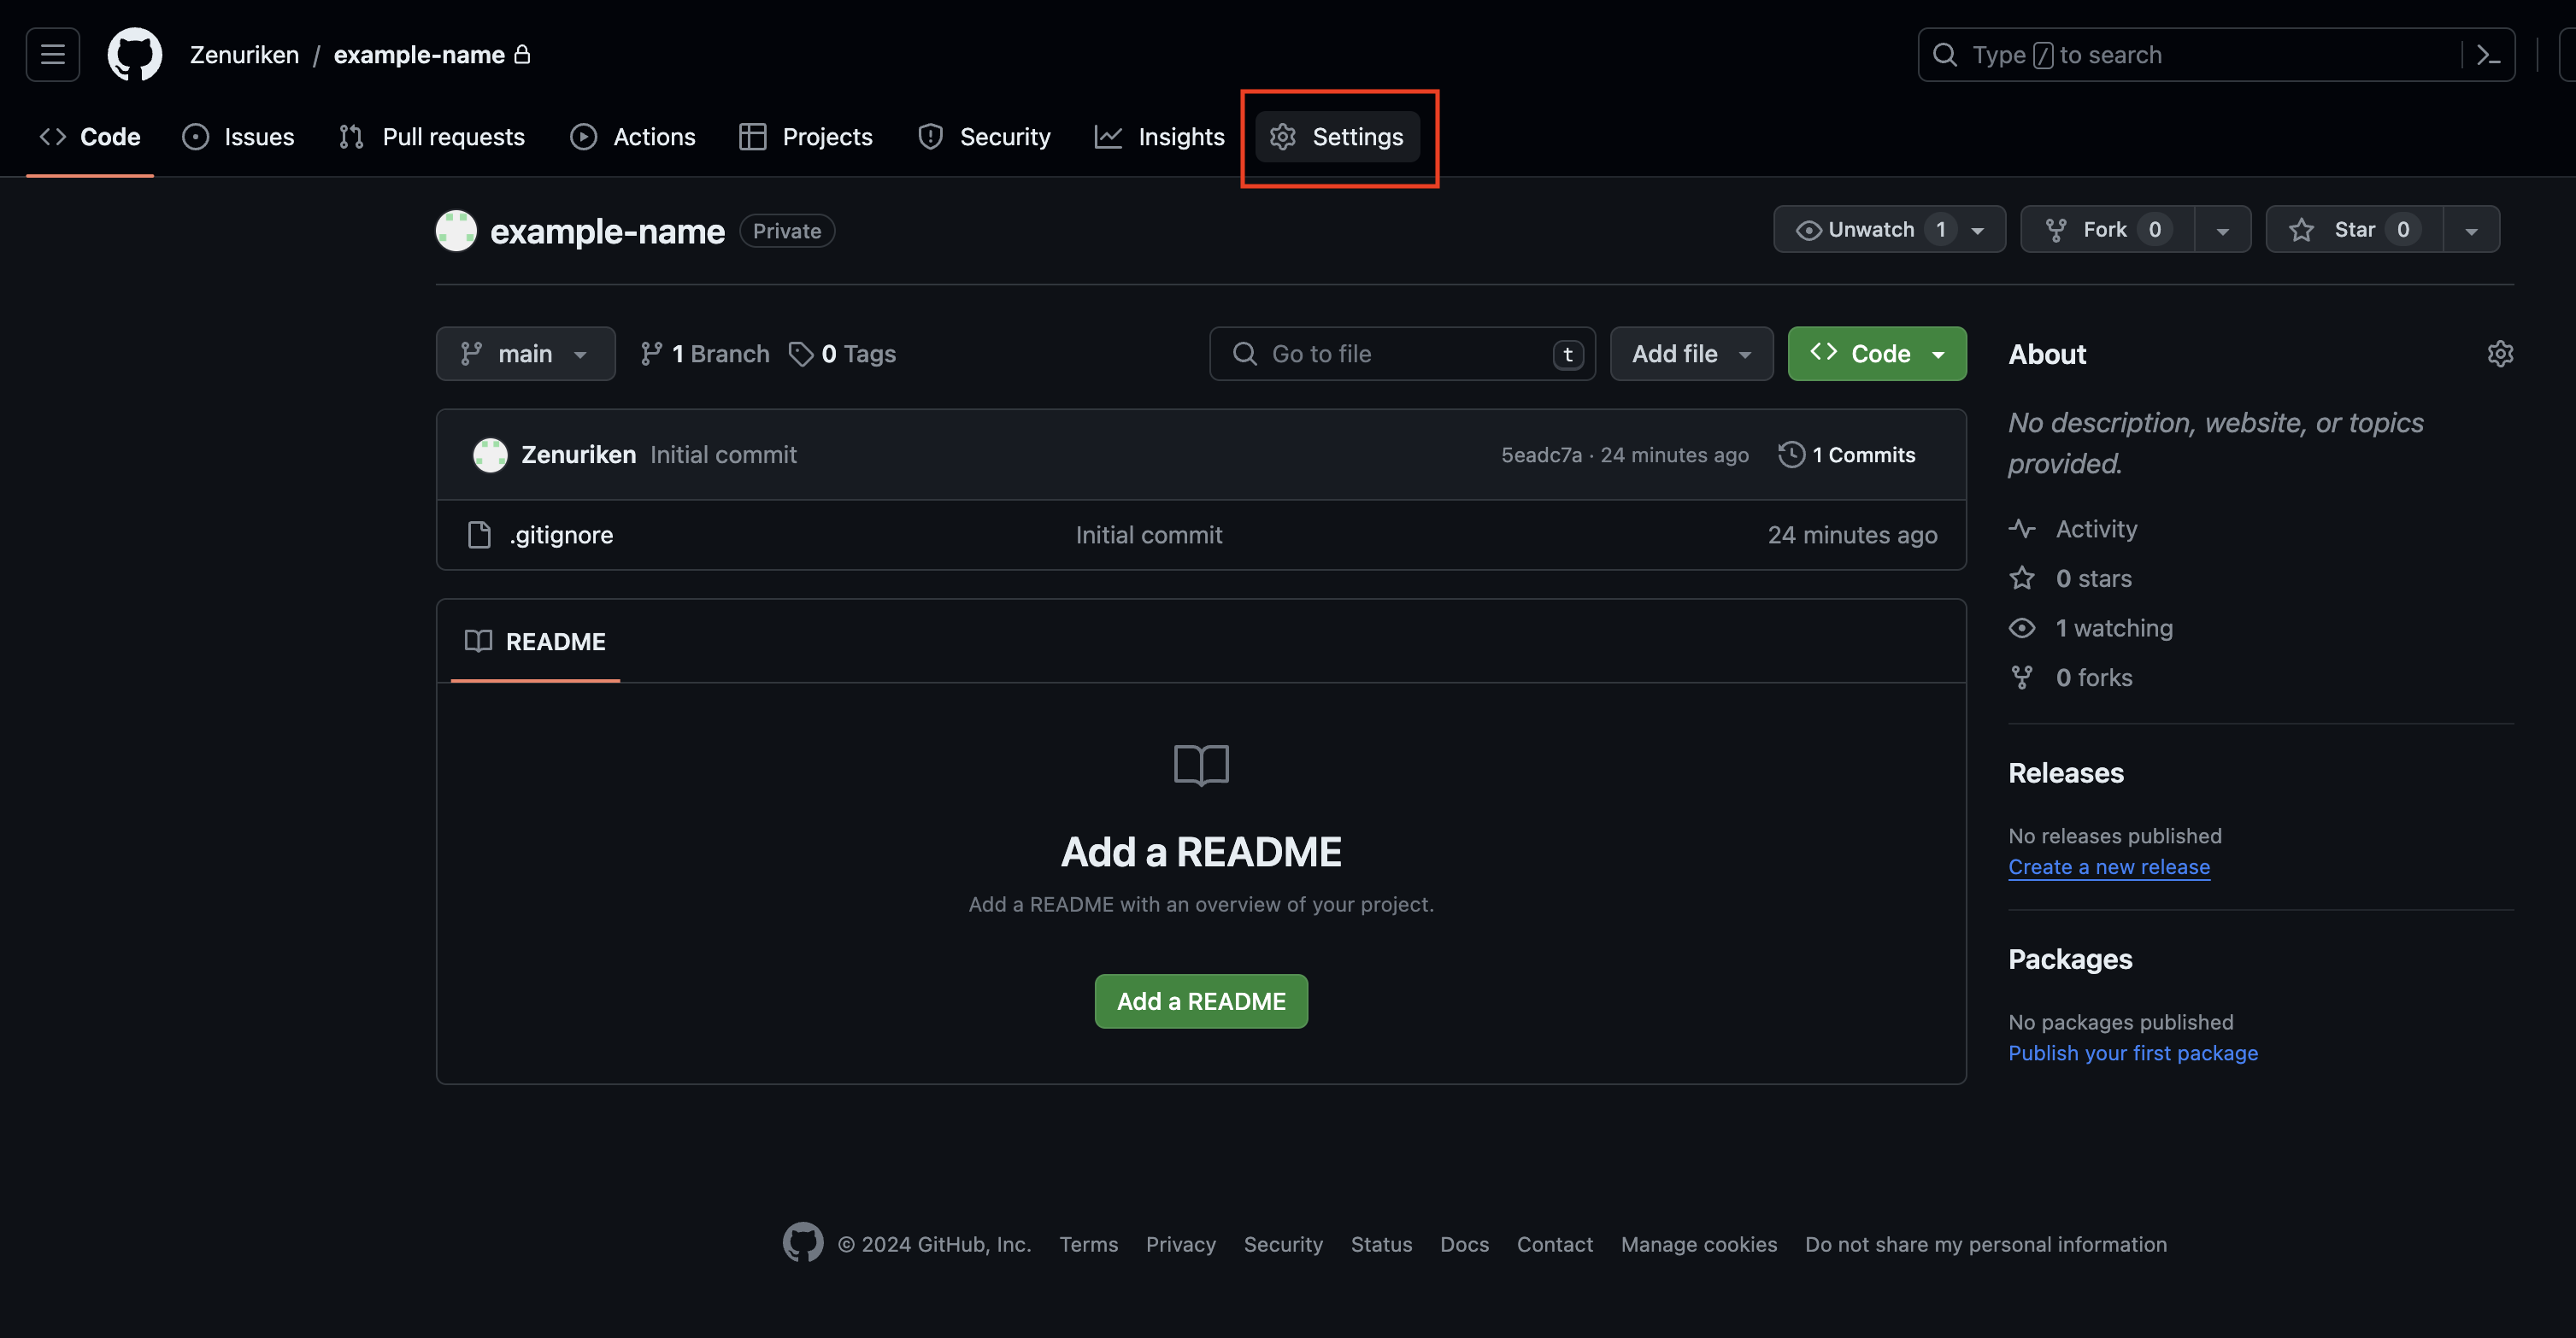Open the Insights tab
2576x1338 pixels.
1159,137
